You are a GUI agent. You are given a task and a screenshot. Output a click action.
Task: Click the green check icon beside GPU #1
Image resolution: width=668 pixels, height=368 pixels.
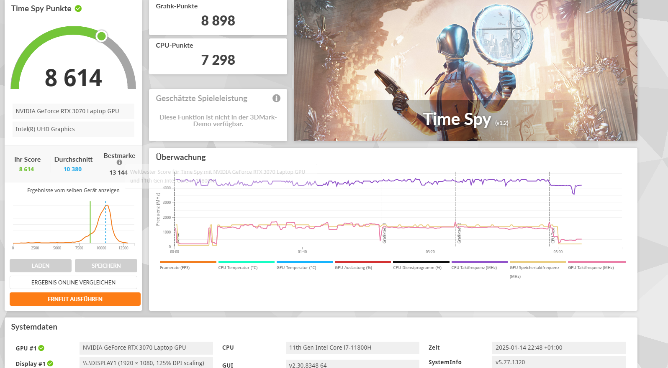coord(41,348)
